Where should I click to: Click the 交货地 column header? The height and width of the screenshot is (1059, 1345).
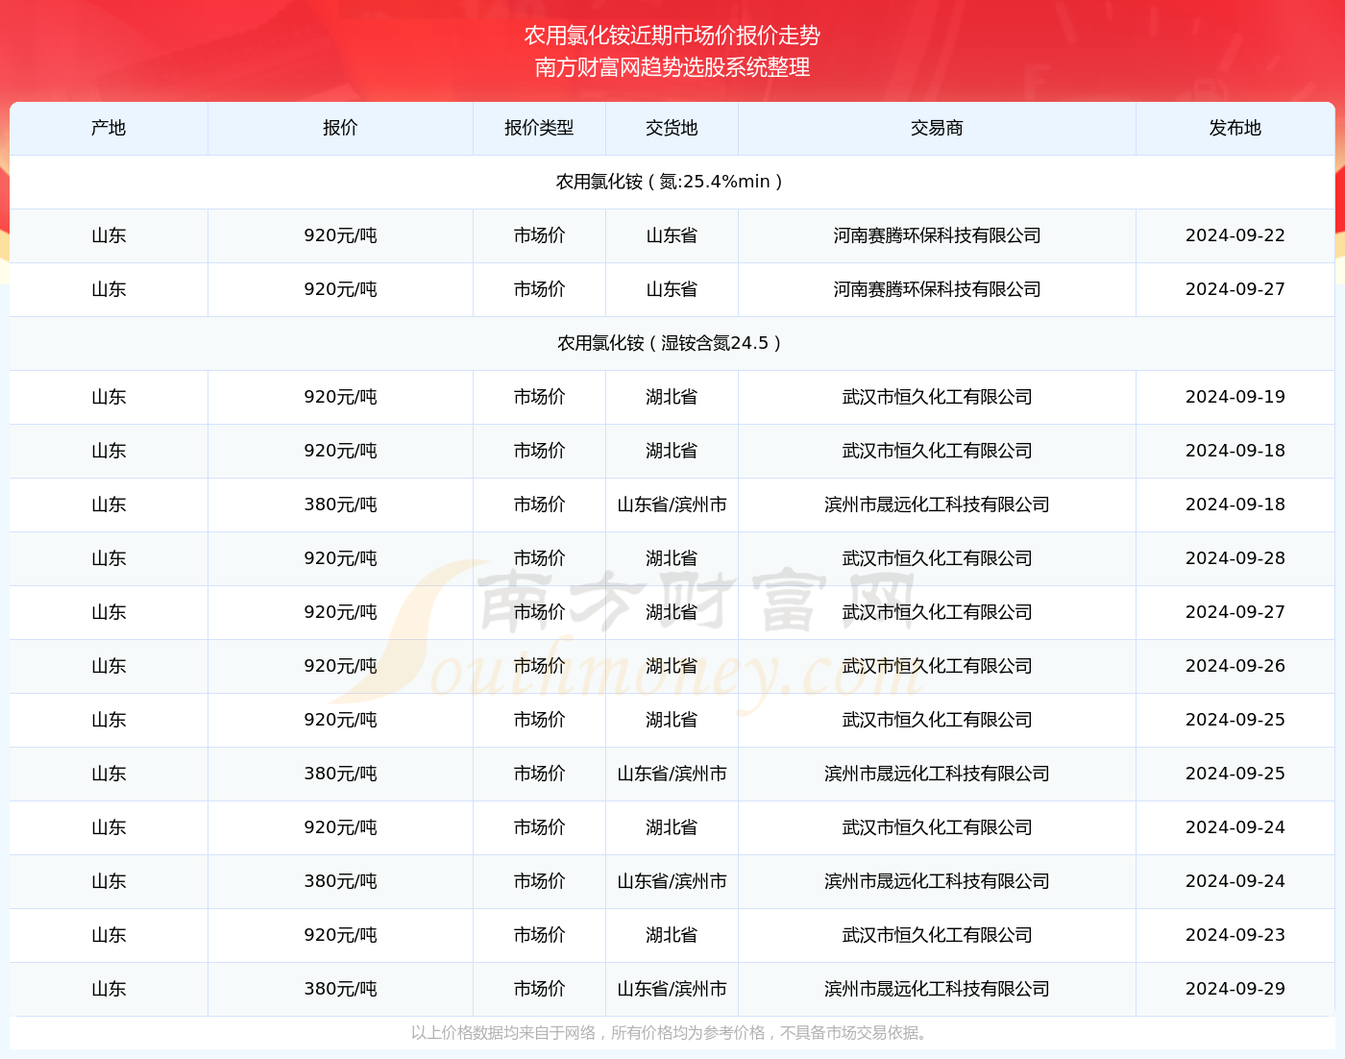pos(672,128)
